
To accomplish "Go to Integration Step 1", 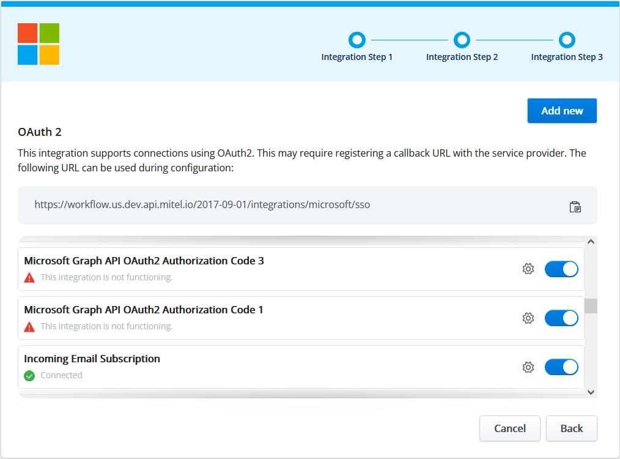I will tap(357, 40).
